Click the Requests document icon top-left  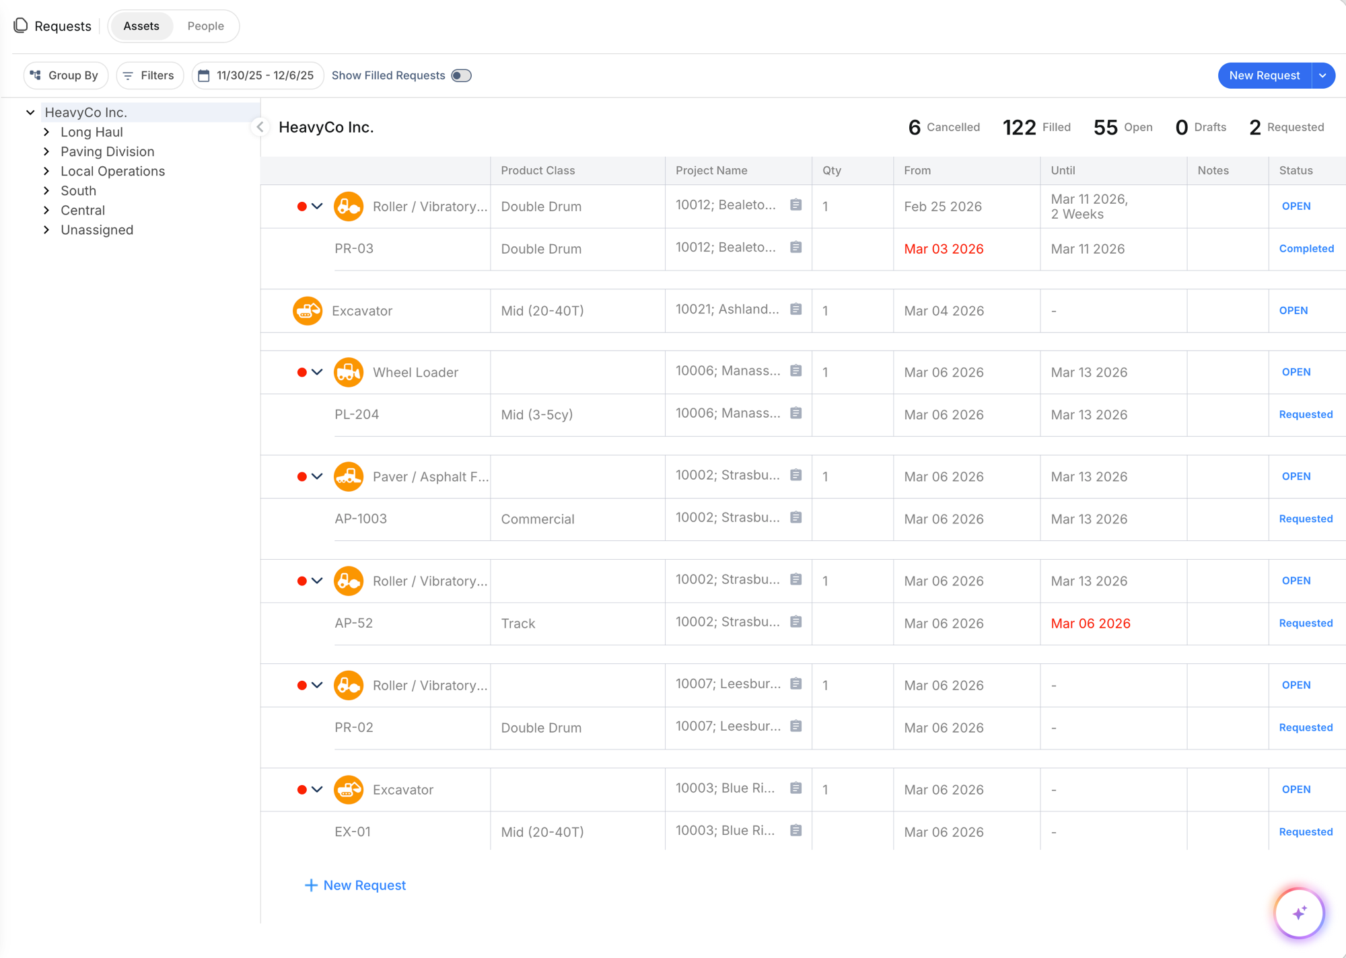pyautogui.click(x=20, y=26)
